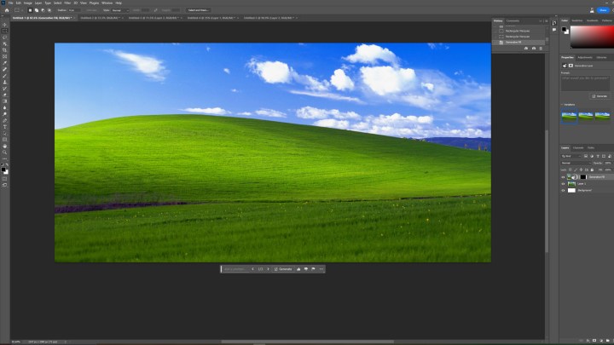Toggle lock transparent pixels
The image size is (614, 345).
(x=571, y=170)
